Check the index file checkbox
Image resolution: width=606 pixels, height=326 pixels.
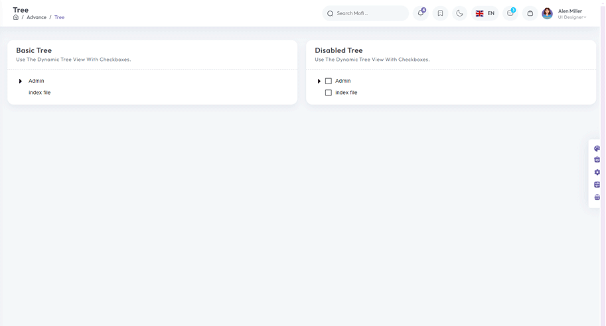tap(329, 93)
